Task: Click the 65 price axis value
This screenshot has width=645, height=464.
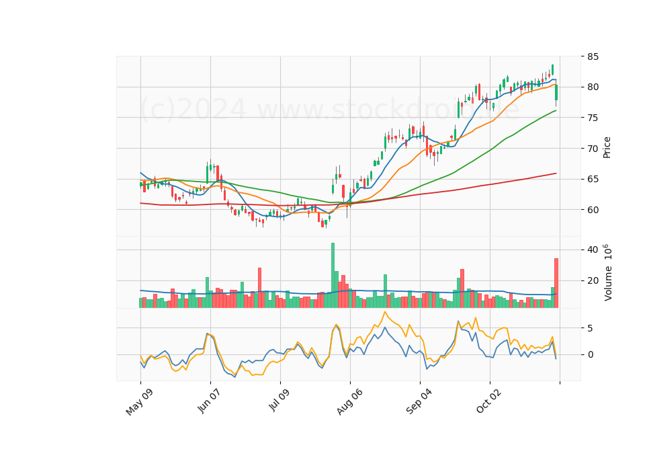Action: tap(593, 179)
